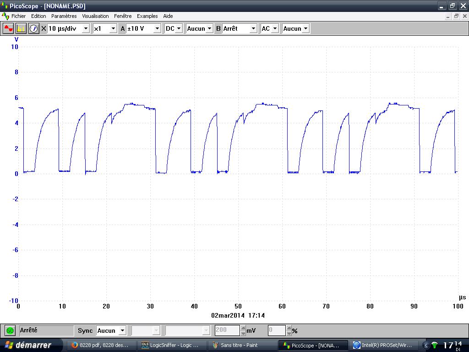This screenshot has height=352, width=469.
Task: Show hidden tray icons with the chevron
Action: 425,346
